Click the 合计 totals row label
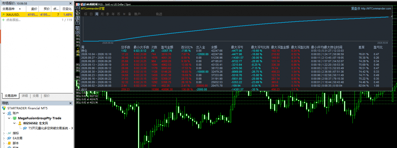The height and width of the screenshot is (148, 397). tap(84, 89)
